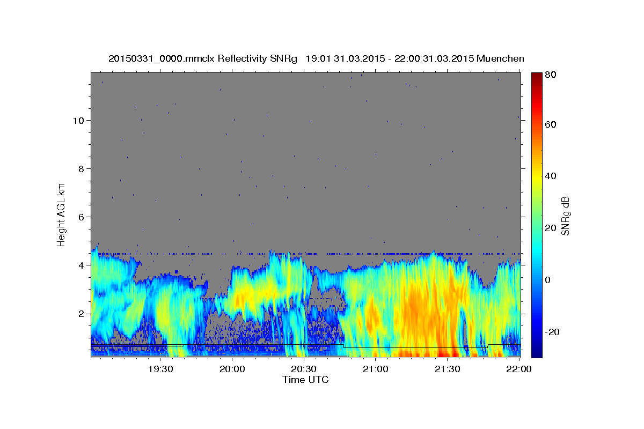Click the height tick label 10
The width and height of the screenshot is (644, 429).
click(78, 121)
